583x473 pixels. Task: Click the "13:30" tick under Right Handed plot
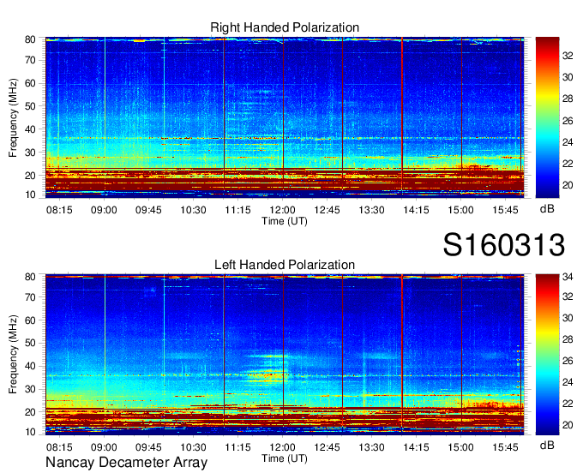click(371, 210)
